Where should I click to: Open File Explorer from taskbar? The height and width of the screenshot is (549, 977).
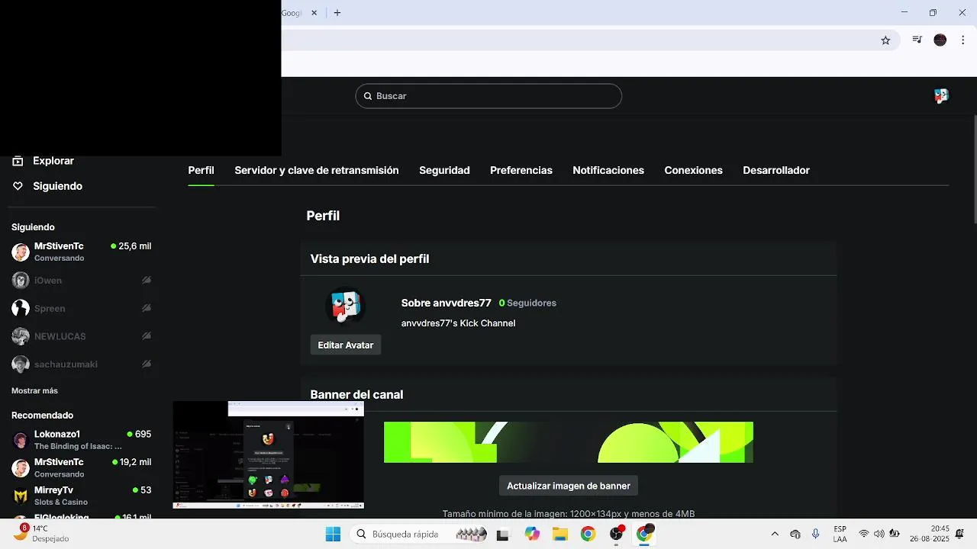click(560, 534)
